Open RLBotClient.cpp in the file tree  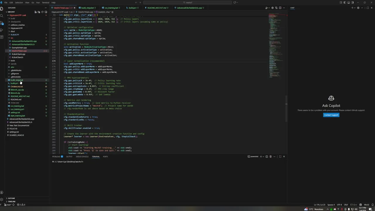(x=18, y=54)
